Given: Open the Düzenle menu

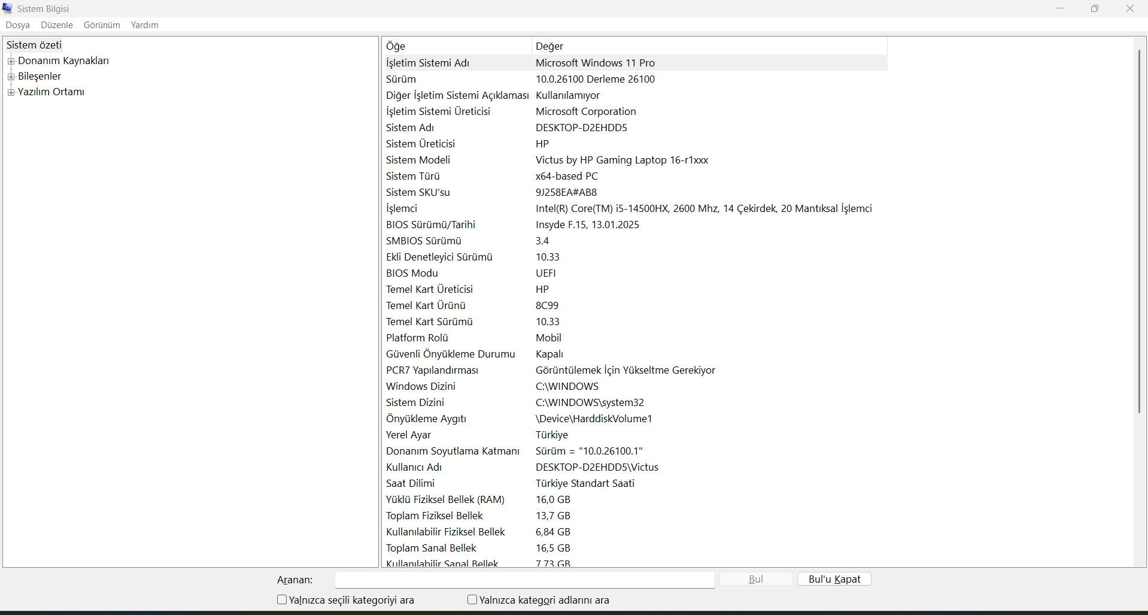Looking at the screenshot, I should coord(57,25).
